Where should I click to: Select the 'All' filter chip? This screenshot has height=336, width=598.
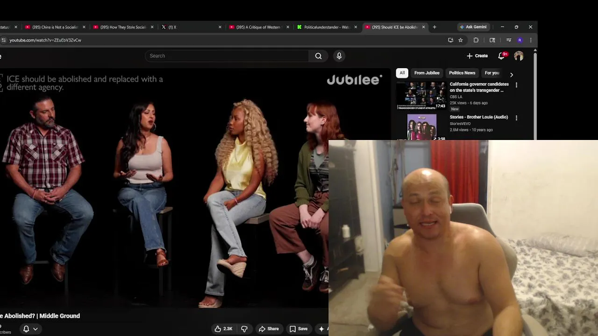point(402,73)
